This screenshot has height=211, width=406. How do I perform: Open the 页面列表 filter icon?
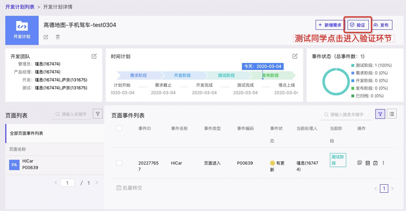point(97,113)
